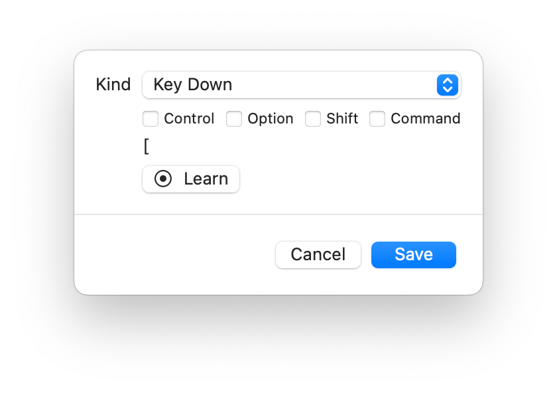
Task: Click the blue up-down arrows on Kind
Action: [x=448, y=85]
